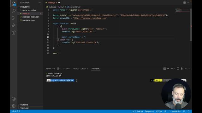Viewport: 202px width, 113px height.
Task: Switch to the DEBUG CONSOLE tab
Action: 80,69
